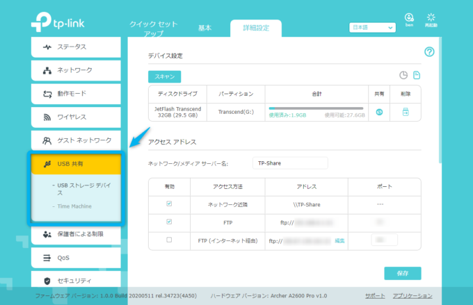Click the disk usage progress bar
This screenshot has height=305, width=473.
[x=316, y=108]
